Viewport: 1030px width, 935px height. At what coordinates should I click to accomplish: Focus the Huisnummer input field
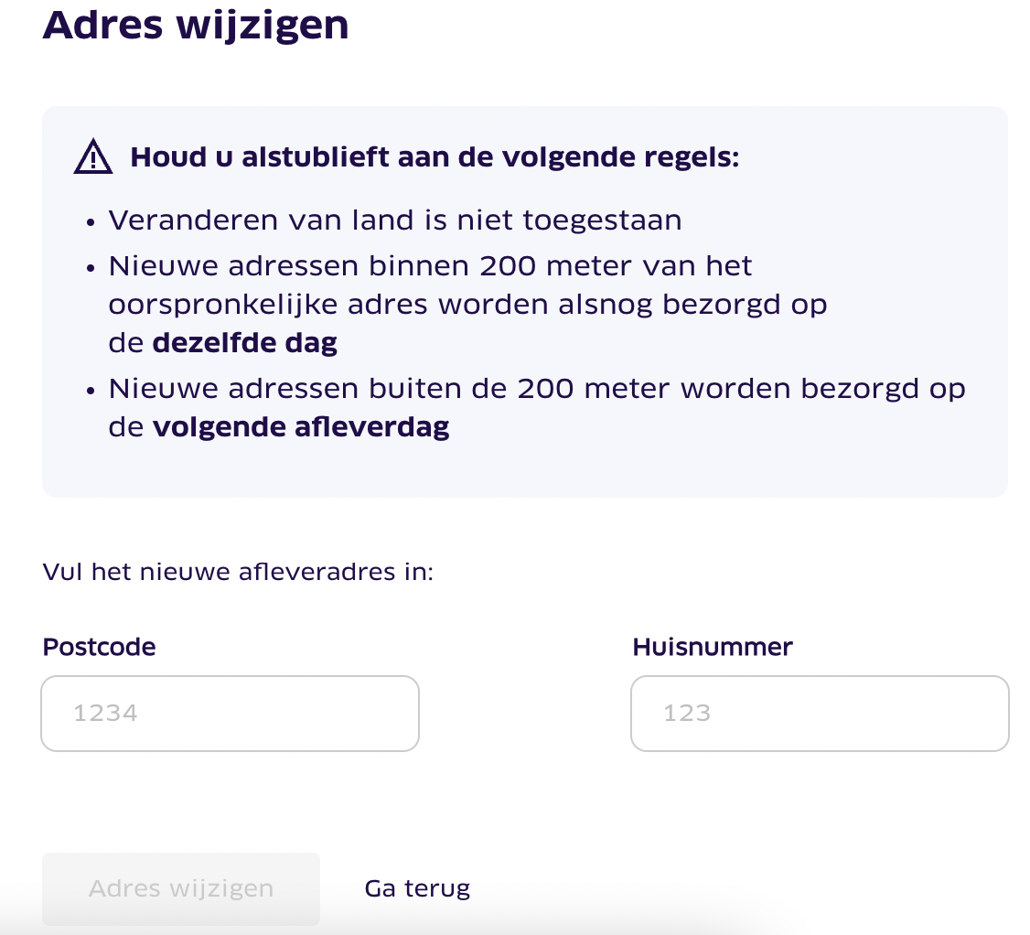click(x=820, y=713)
